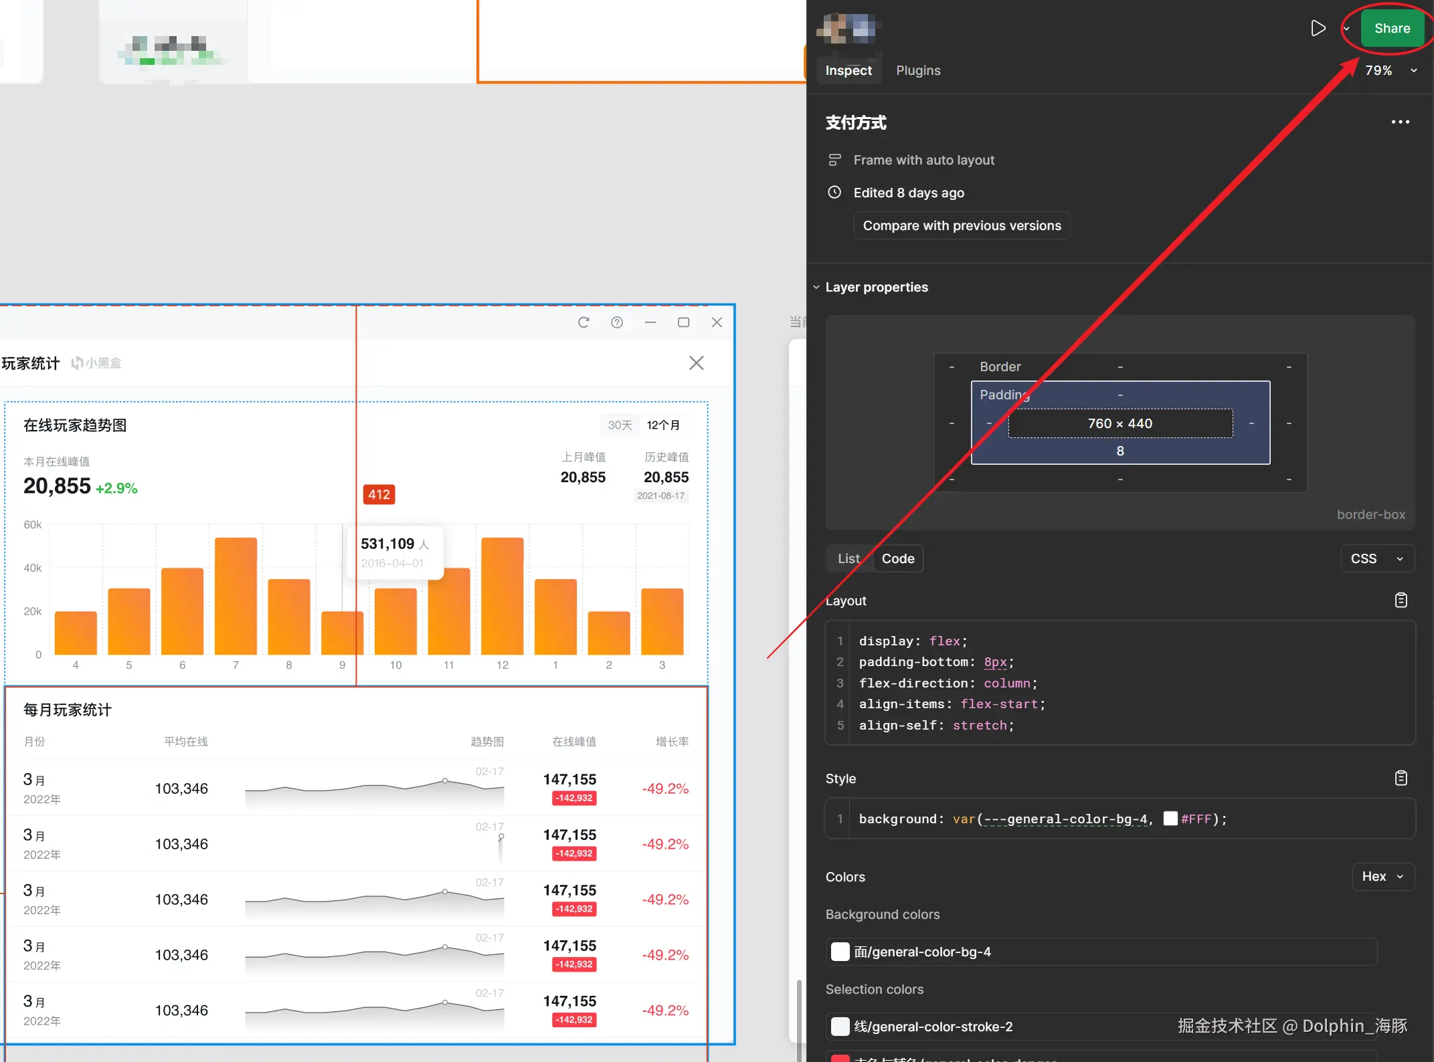Open the three-dot more options menu
1434x1062 pixels.
coord(1400,122)
